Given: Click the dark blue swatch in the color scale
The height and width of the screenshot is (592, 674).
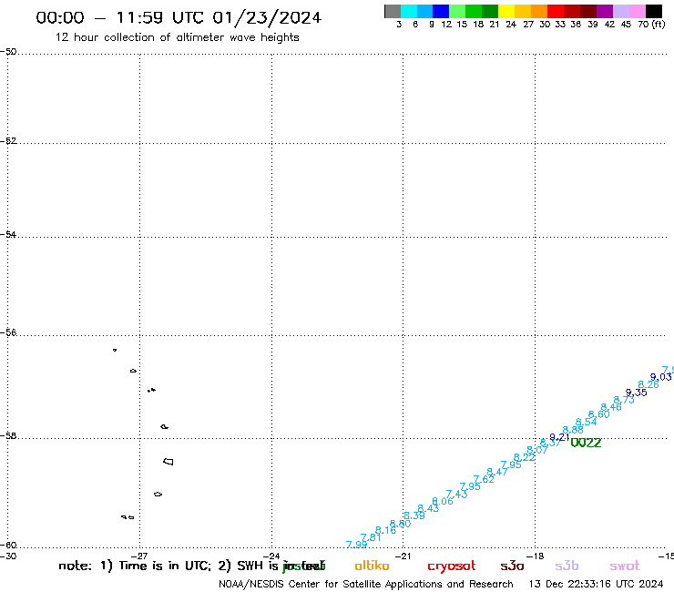Looking at the screenshot, I should click(441, 11).
